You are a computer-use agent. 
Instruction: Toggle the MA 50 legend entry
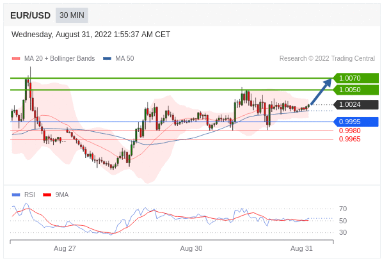[118, 58]
